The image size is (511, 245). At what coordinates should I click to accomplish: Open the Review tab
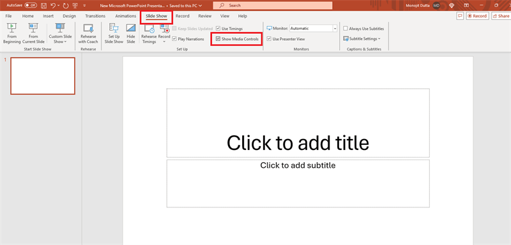[205, 16]
